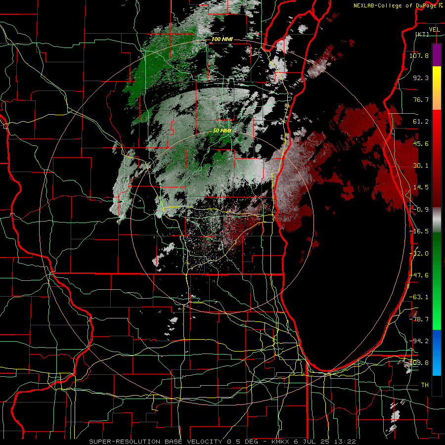445x445 pixels.
Task: Click the 50 NMI range ring label
Action: coord(222,131)
